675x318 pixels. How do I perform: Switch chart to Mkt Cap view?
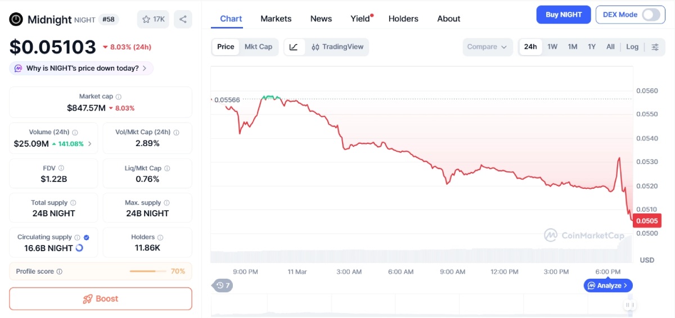pos(258,47)
